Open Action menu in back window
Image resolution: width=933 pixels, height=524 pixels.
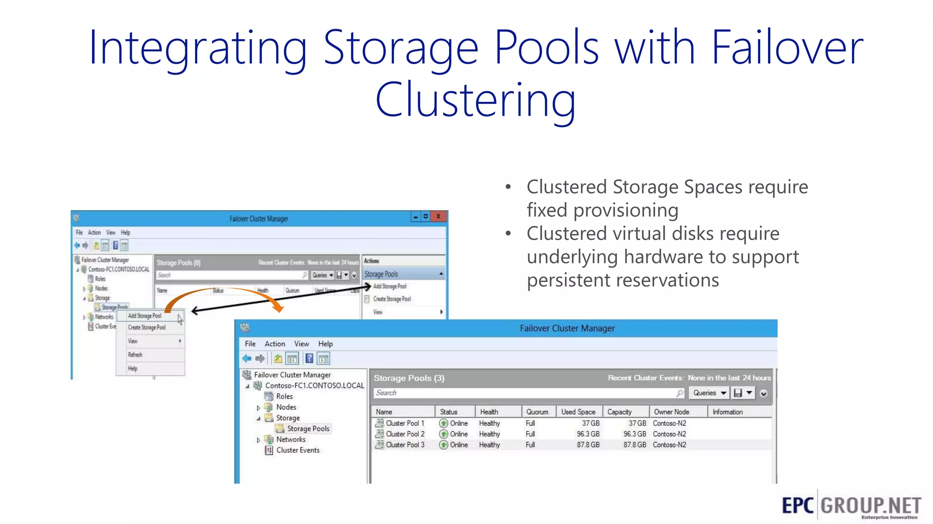pyautogui.click(x=94, y=232)
